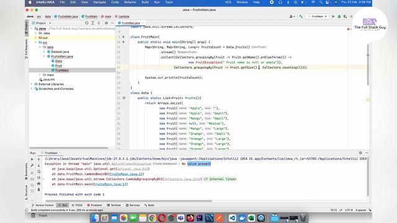Viewport: 397px width, 223px height.
Task: Toggle Bookmarks side tab
Action: (x=27, y=172)
